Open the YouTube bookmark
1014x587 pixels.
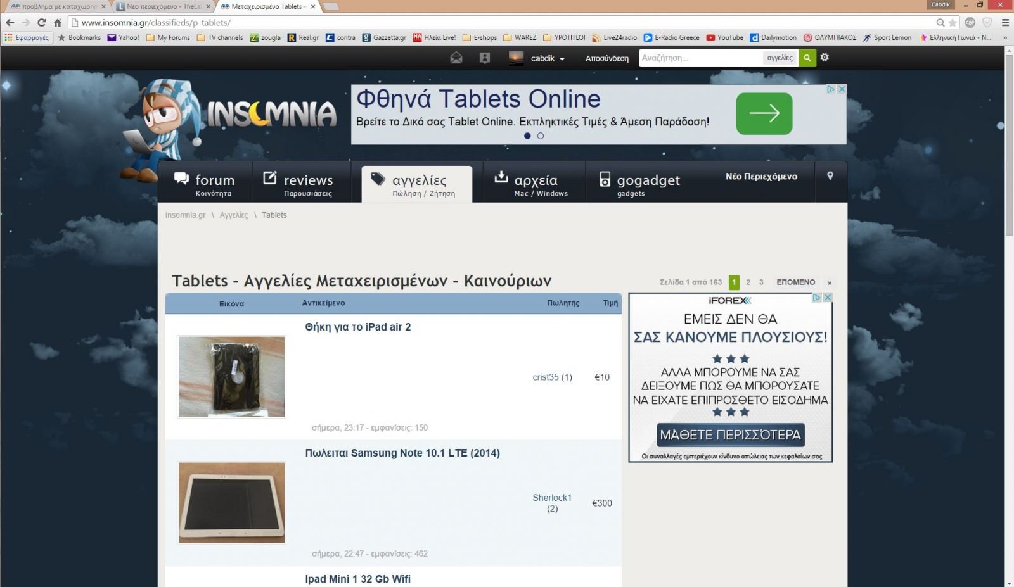[724, 37]
